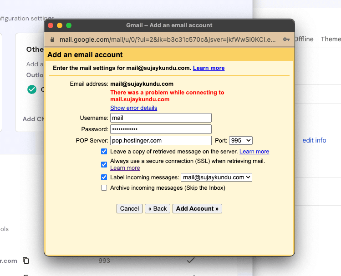
Task: Click the Password input field
Action: click(161, 129)
